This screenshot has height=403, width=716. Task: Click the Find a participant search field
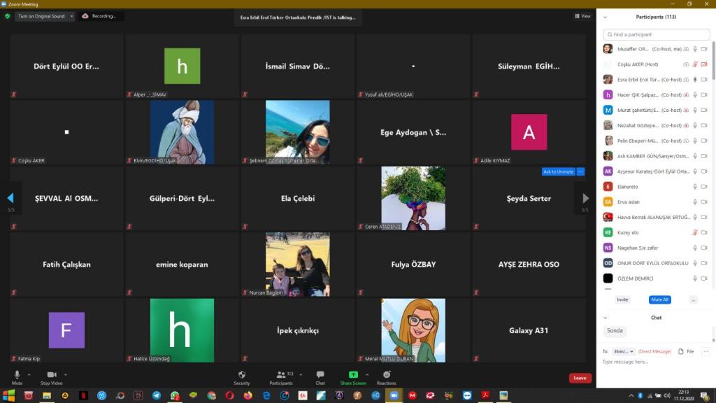[656, 34]
